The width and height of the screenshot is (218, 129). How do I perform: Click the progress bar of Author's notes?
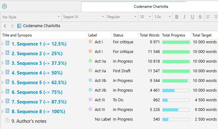pos(176,119)
